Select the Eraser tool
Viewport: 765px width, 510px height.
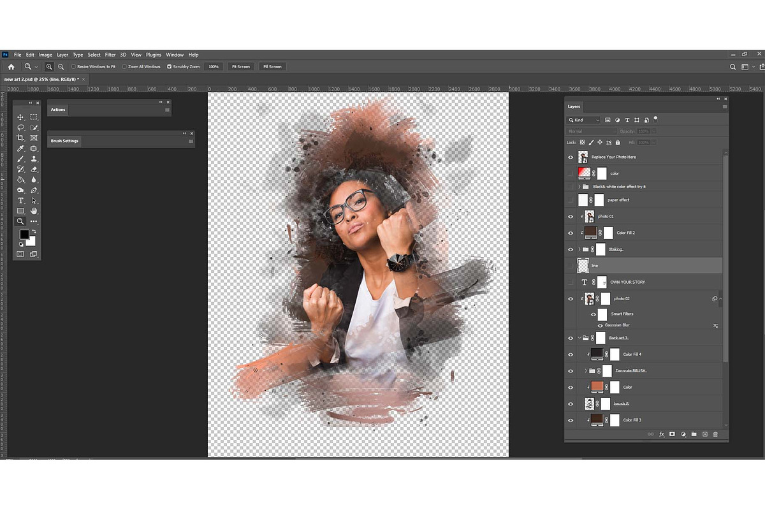pos(34,169)
